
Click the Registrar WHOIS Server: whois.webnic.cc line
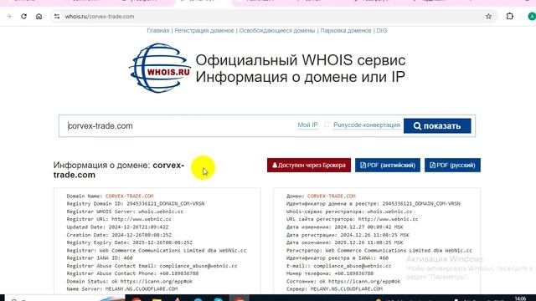(x=125, y=212)
